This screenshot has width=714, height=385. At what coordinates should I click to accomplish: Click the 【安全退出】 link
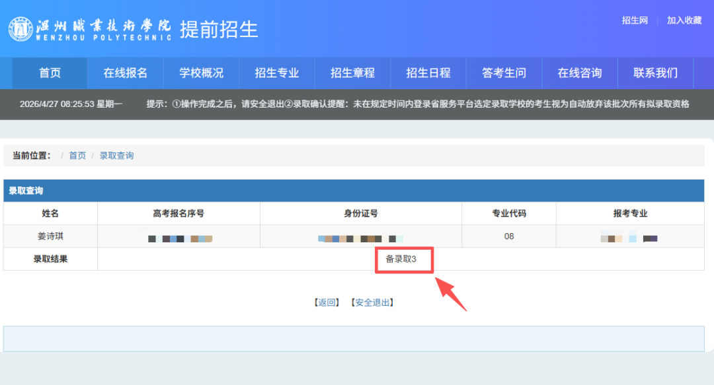tap(372, 302)
